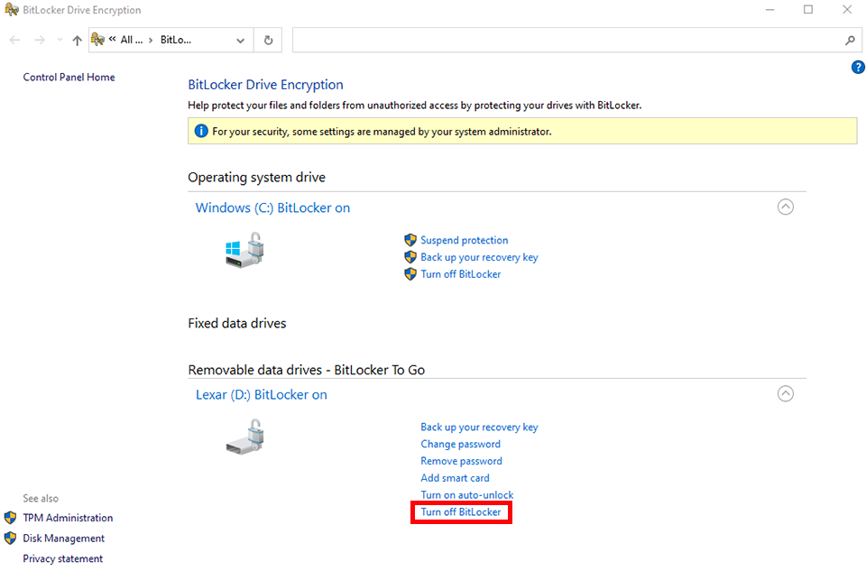Click the BitLocker icon in address bar
Image resolution: width=866 pixels, height=580 pixels.
point(97,40)
